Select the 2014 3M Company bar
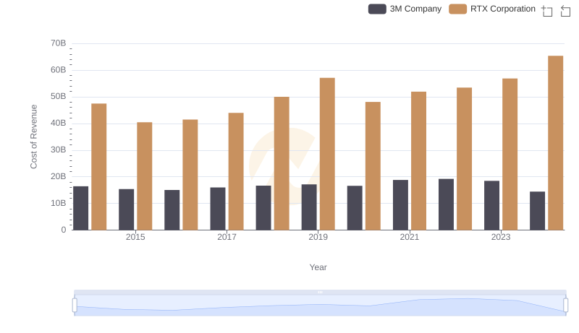Image resolution: width=579 pixels, height=333 pixels. tap(80, 208)
